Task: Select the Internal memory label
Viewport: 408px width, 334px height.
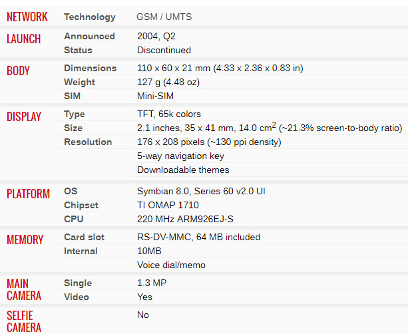Action: [x=81, y=251]
